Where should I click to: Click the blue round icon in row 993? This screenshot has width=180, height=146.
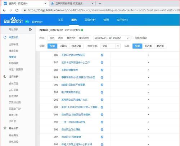102,107
